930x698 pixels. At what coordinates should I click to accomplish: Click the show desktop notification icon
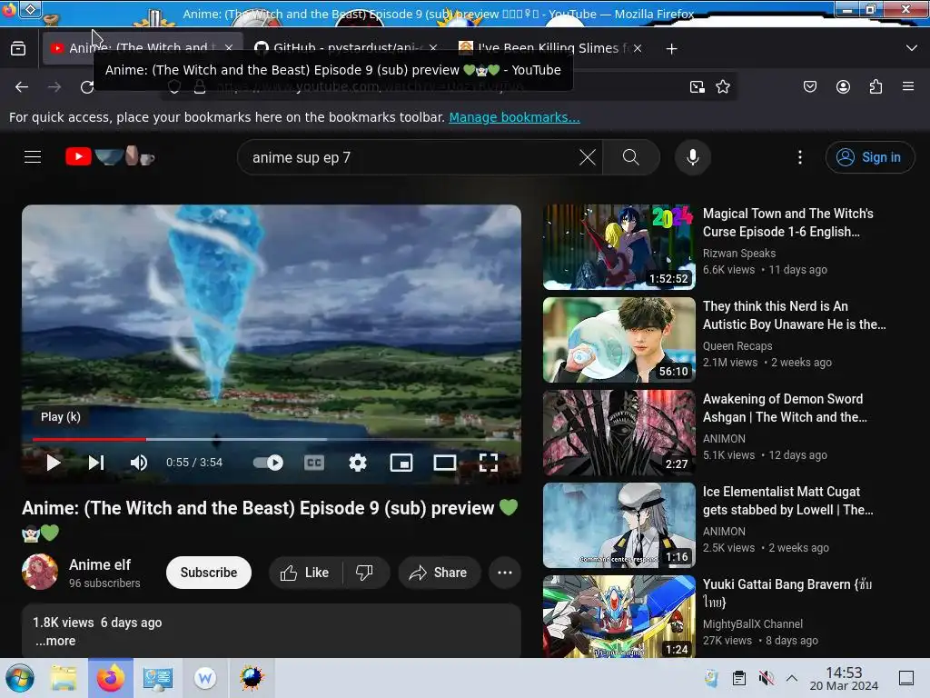[905, 678]
